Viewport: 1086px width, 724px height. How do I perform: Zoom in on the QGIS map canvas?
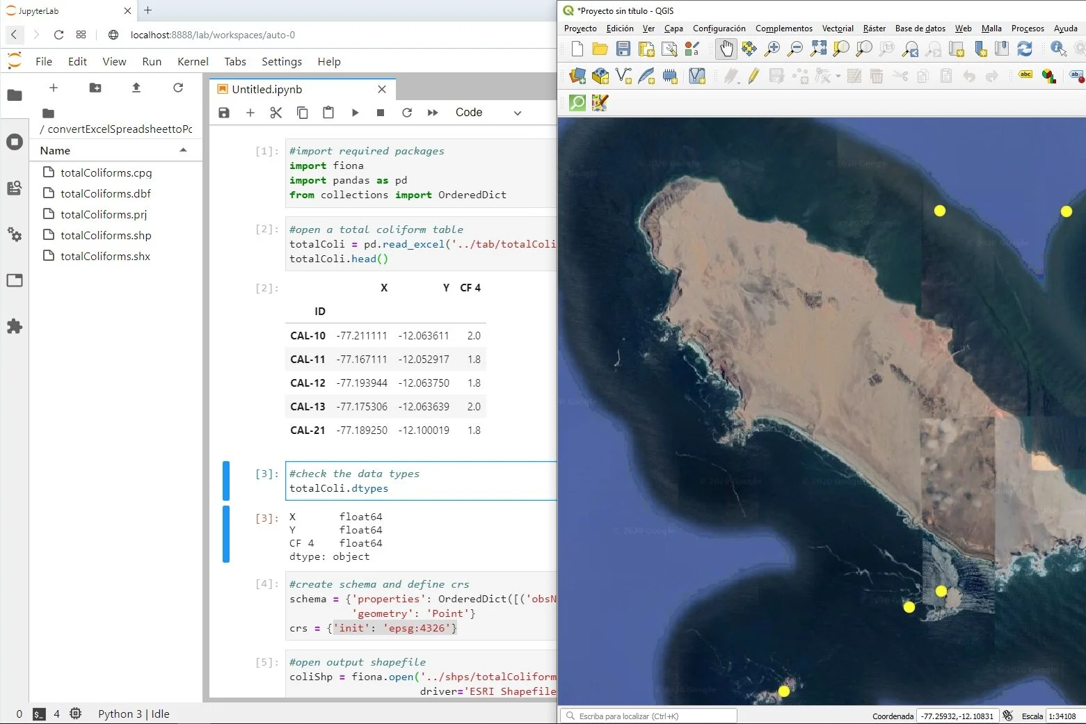tap(772, 49)
